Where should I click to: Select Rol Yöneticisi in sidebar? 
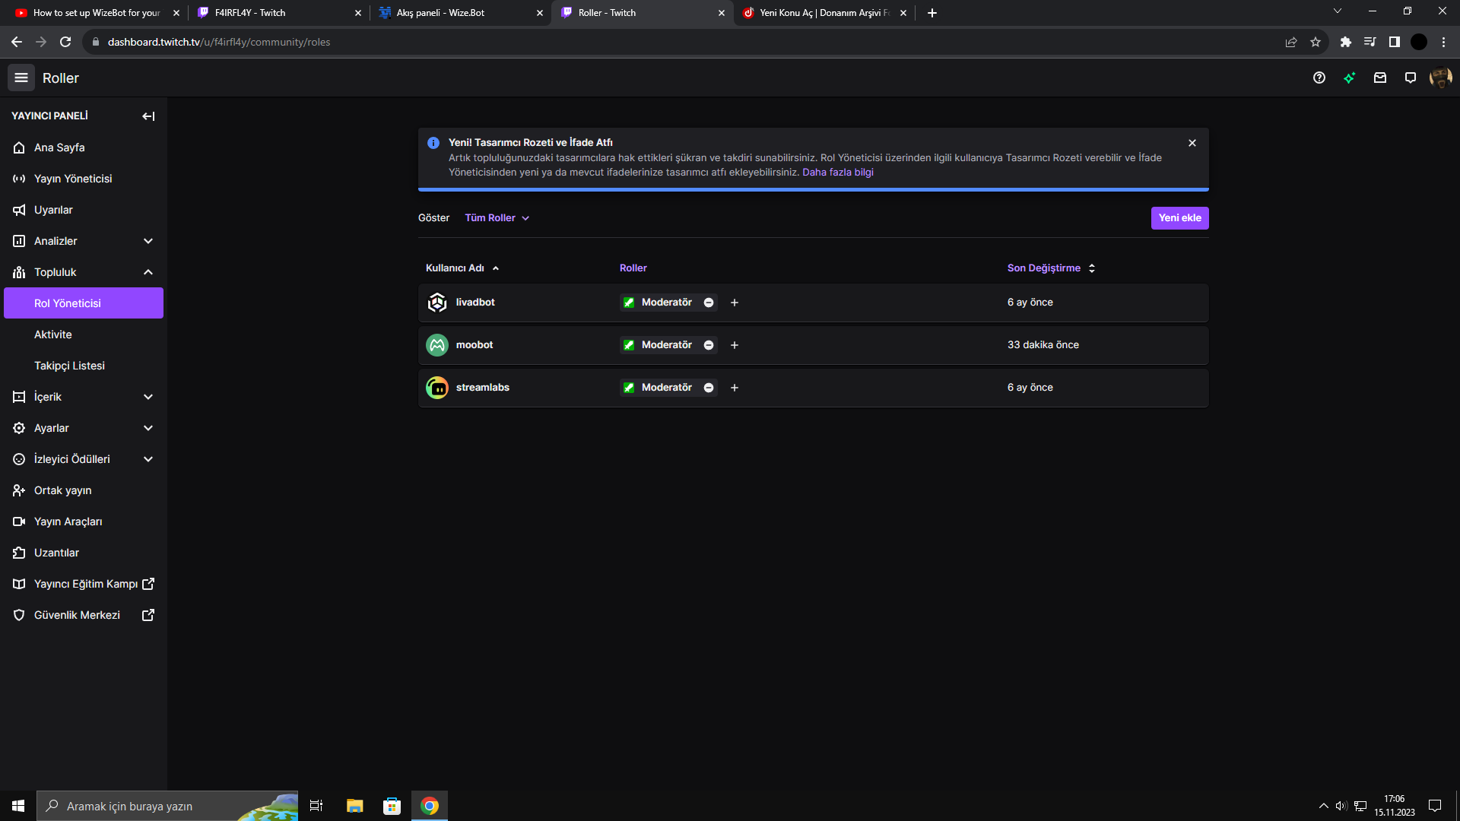point(84,303)
